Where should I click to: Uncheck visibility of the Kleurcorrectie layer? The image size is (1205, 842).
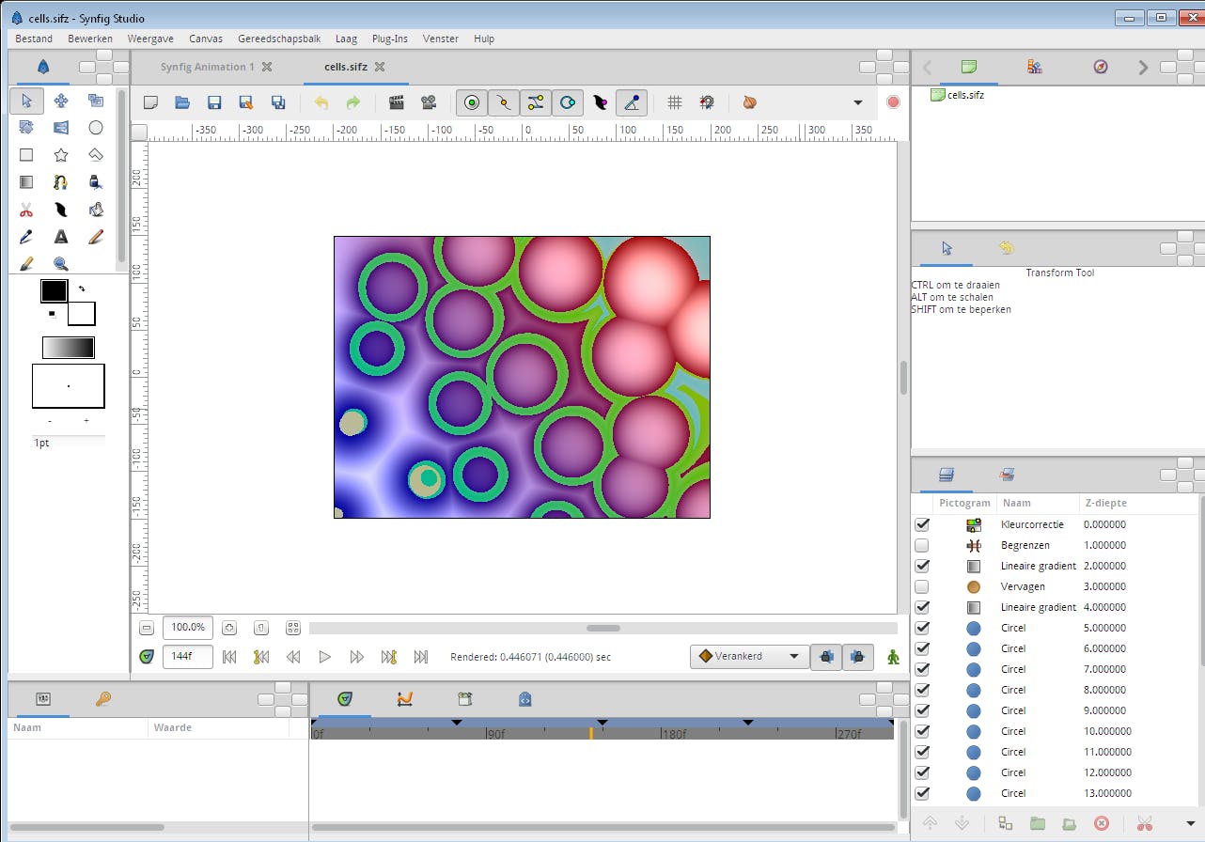click(x=922, y=524)
